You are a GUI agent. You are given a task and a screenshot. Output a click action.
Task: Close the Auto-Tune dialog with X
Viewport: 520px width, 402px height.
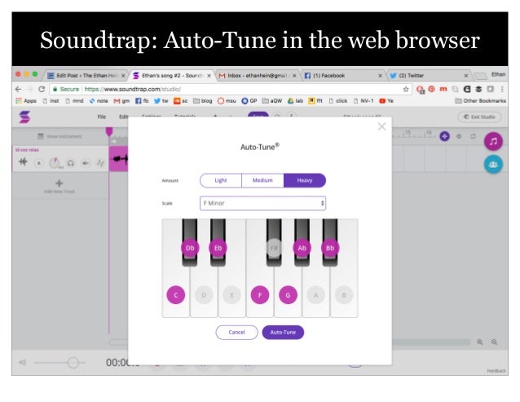click(x=381, y=127)
